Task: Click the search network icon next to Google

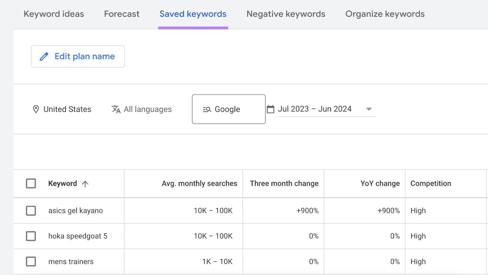Action: tap(207, 109)
